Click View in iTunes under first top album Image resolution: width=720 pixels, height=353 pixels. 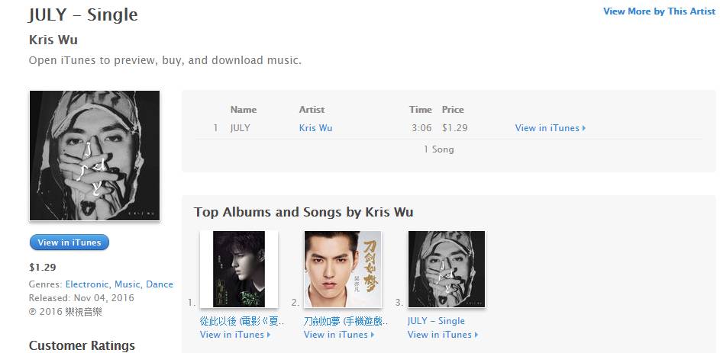[235, 335]
